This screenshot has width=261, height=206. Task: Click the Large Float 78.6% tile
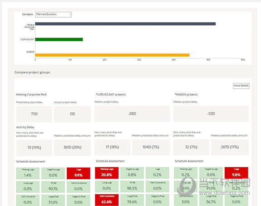(132, 200)
